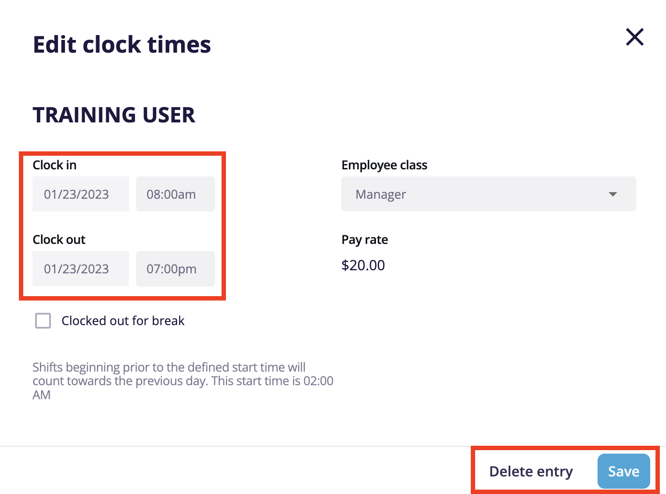The width and height of the screenshot is (666, 494).
Task: Click the Clock out date field
Action: (80, 268)
